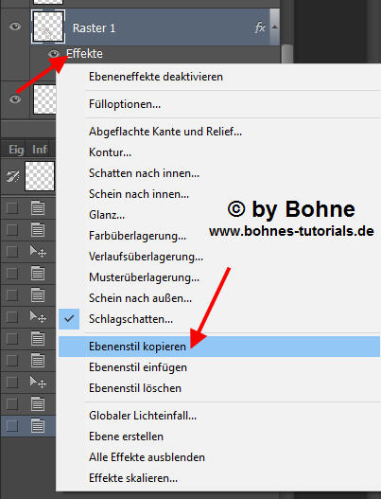Image resolution: width=381 pixels, height=499 pixels.
Task: Open Fülloptionen... from the menu
Action: pyautogui.click(x=125, y=104)
